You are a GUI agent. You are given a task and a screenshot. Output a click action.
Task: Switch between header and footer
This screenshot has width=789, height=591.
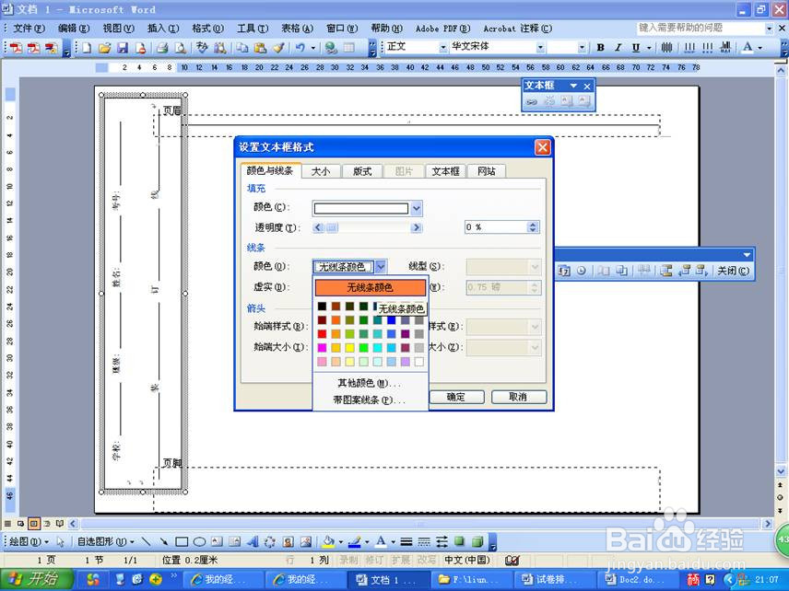[x=666, y=271]
